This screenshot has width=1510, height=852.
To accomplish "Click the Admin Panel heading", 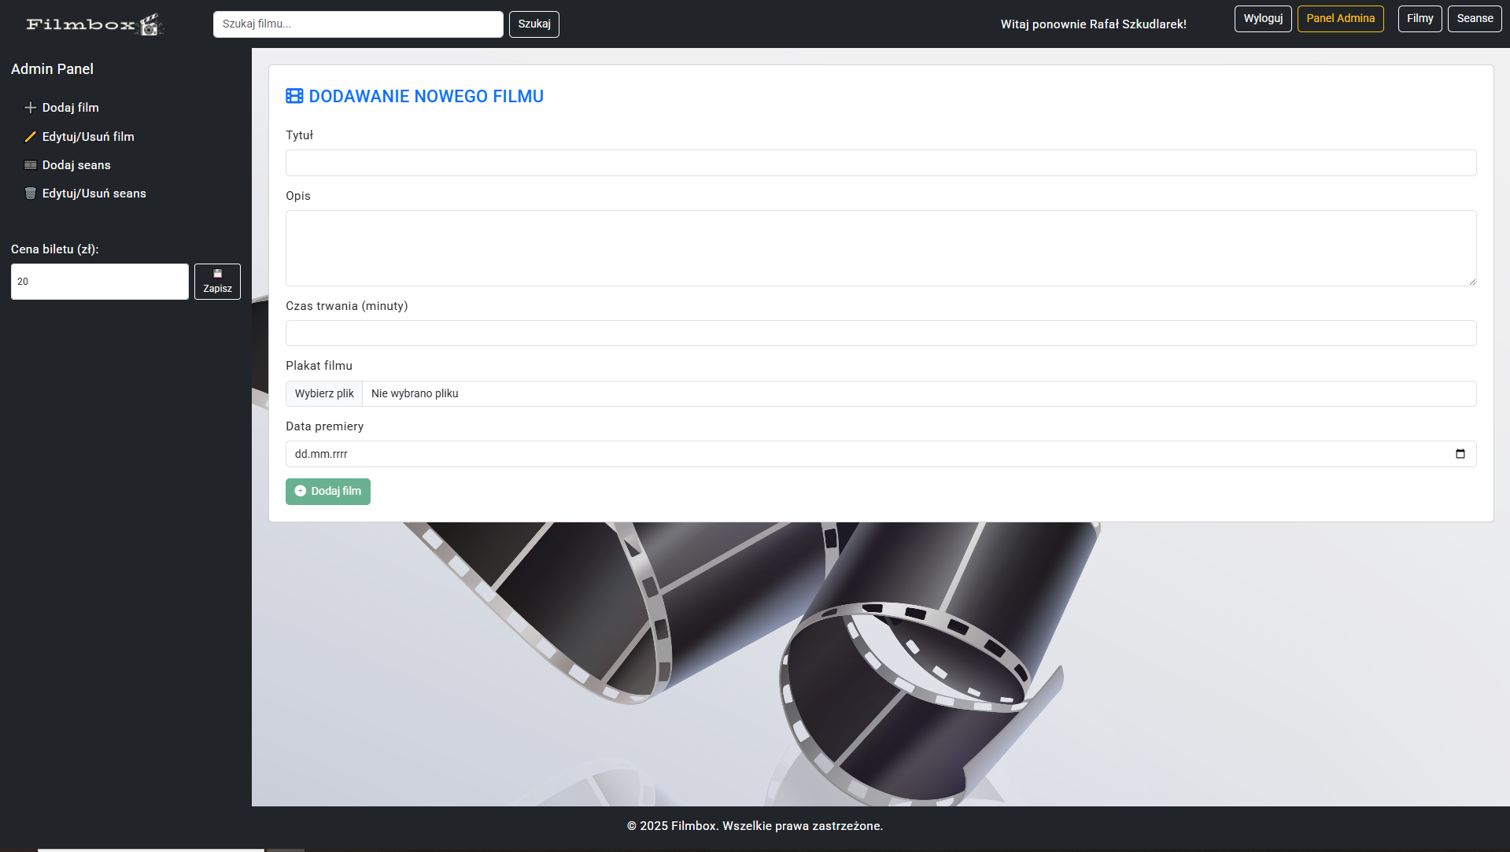I will click(52, 69).
